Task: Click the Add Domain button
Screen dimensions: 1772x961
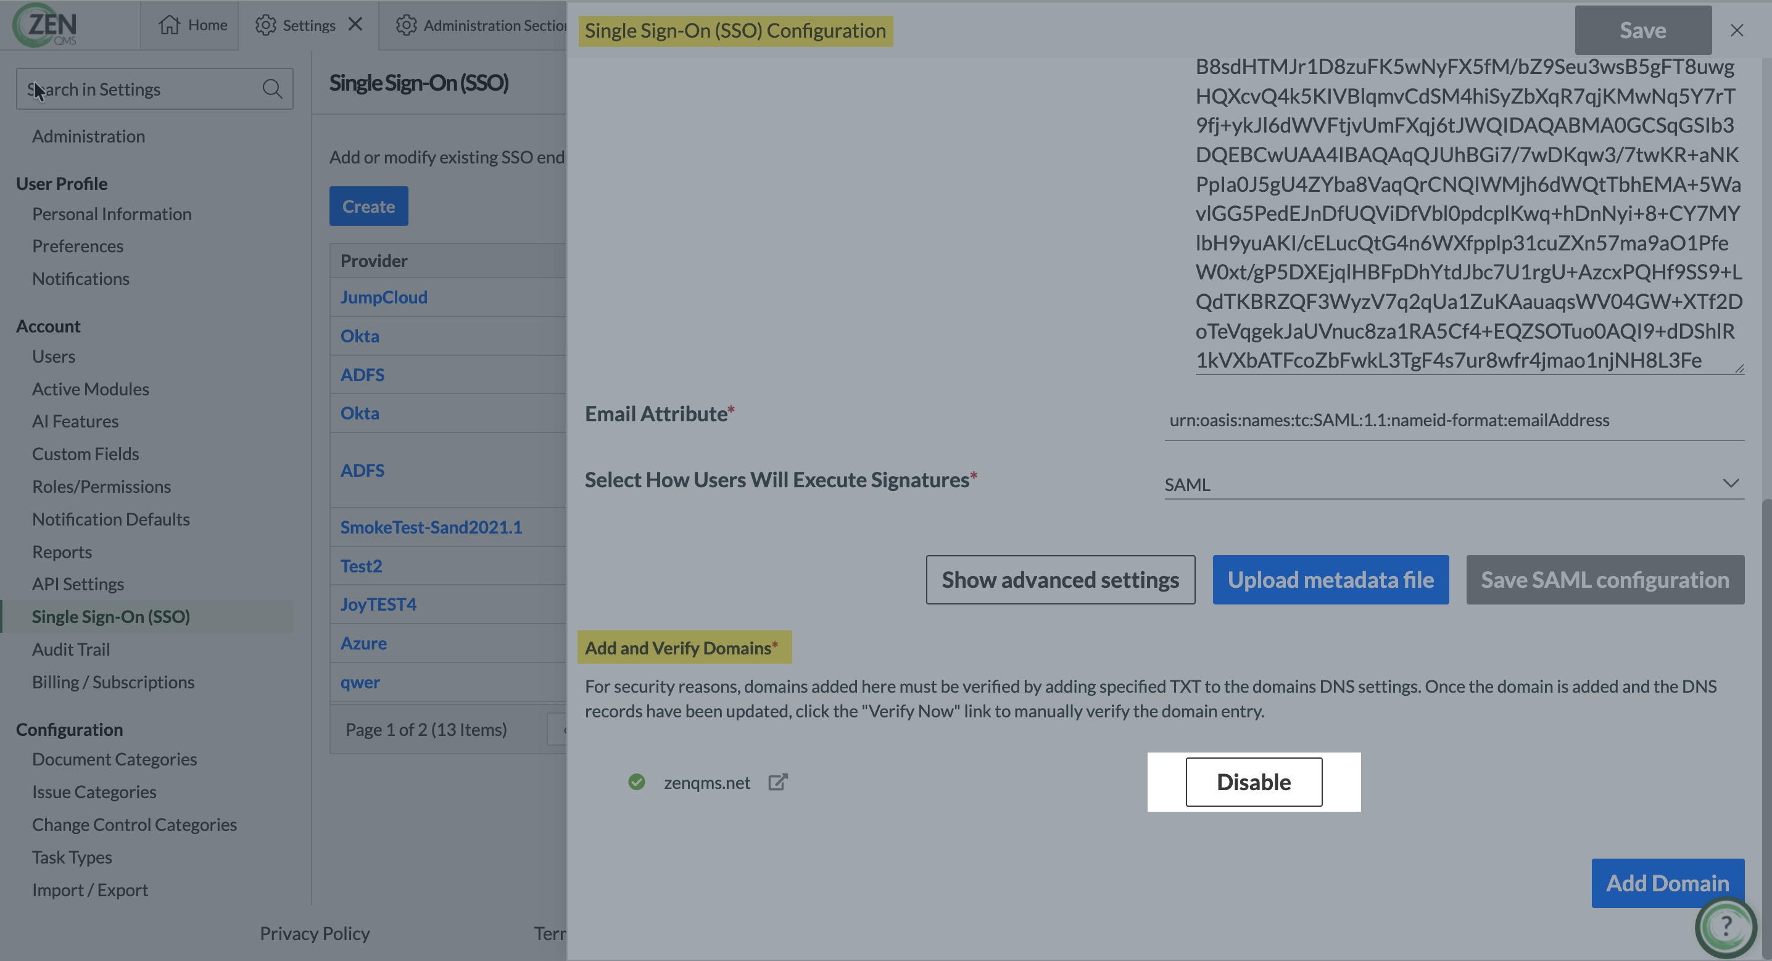Action: (1668, 883)
